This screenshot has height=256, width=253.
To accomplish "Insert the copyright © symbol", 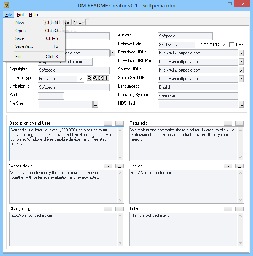I will (x=95, y=78).
